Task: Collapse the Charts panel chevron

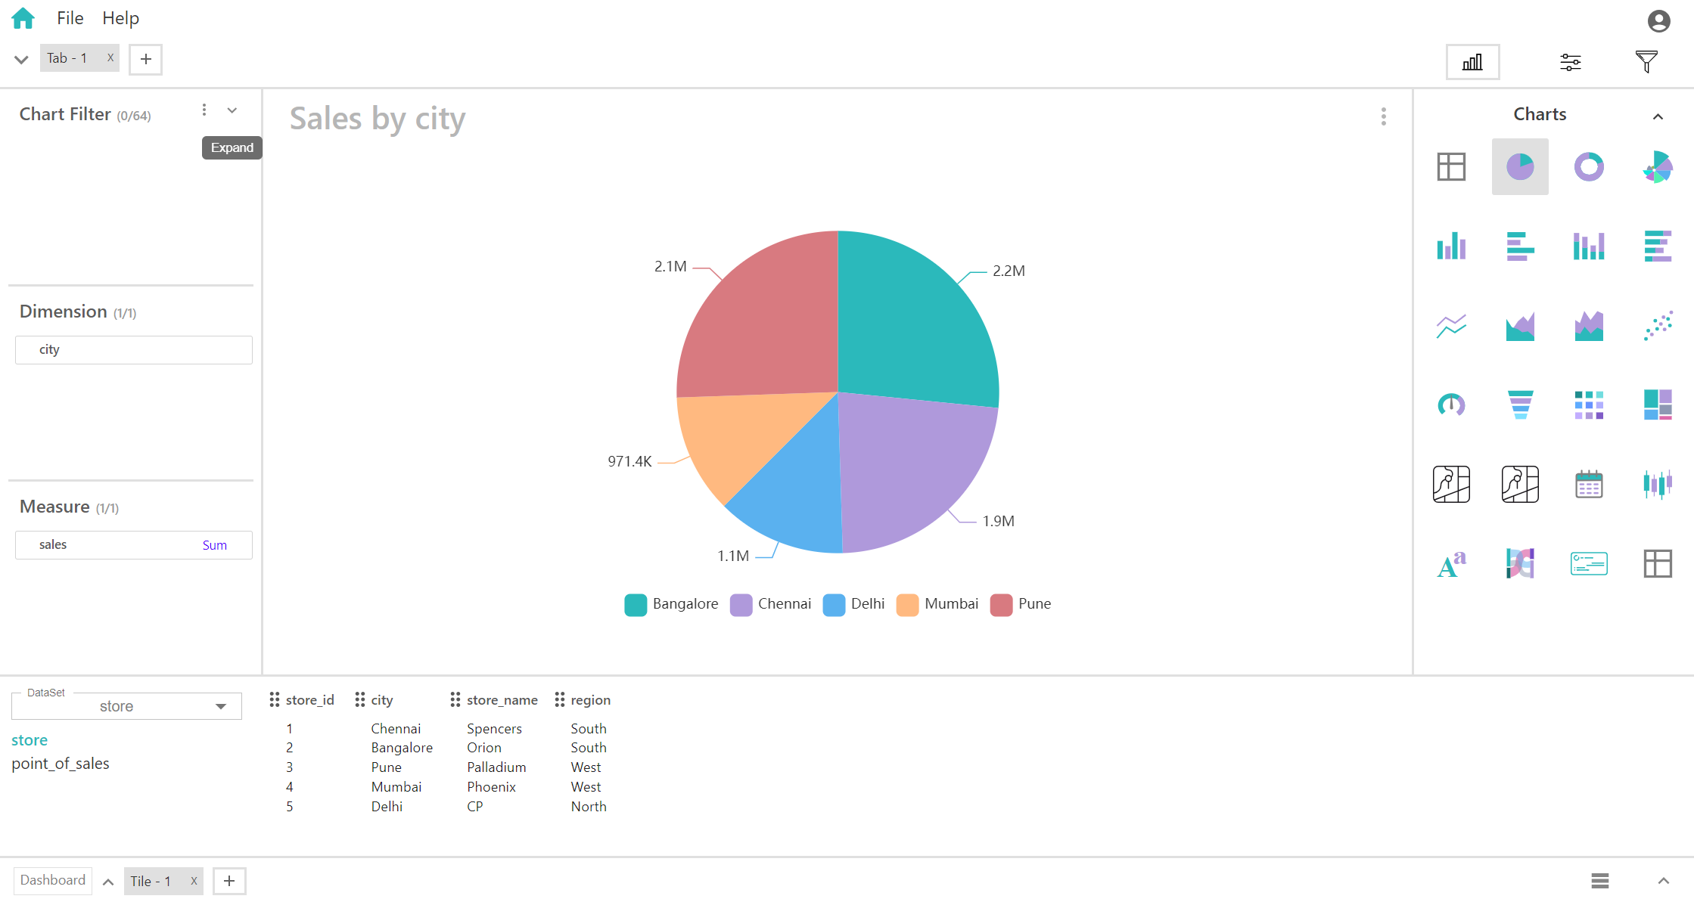Action: coord(1658,116)
